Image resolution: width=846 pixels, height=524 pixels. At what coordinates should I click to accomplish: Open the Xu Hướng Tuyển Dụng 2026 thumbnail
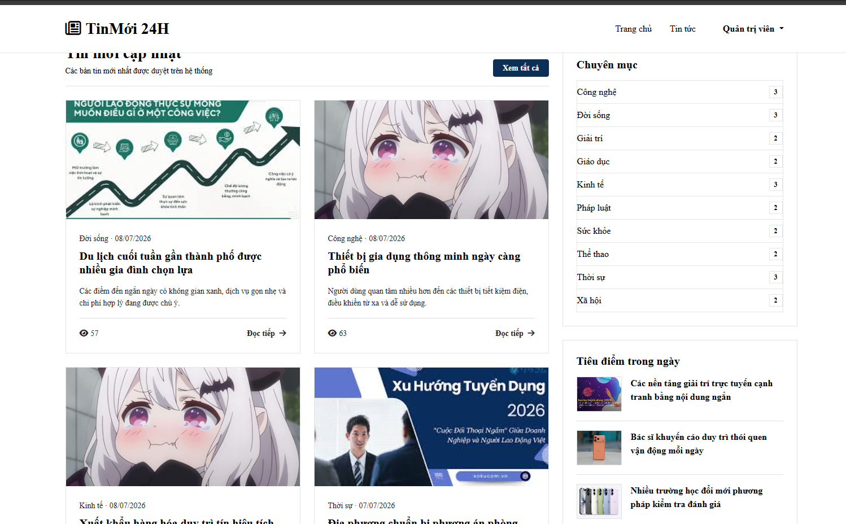pos(431,427)
